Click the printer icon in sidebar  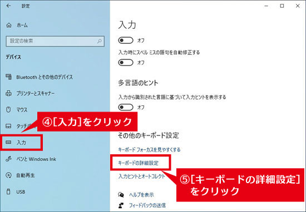[x=8, y=93]
